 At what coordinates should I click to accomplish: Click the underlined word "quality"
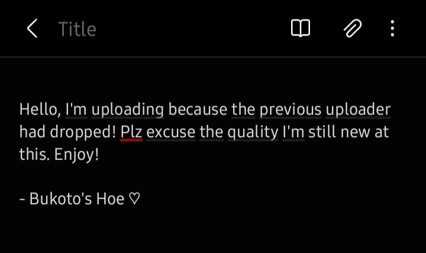253,133
